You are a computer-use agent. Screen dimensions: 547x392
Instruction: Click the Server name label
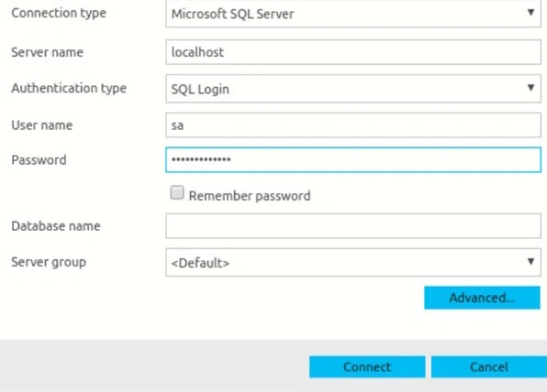click(47, 52)
